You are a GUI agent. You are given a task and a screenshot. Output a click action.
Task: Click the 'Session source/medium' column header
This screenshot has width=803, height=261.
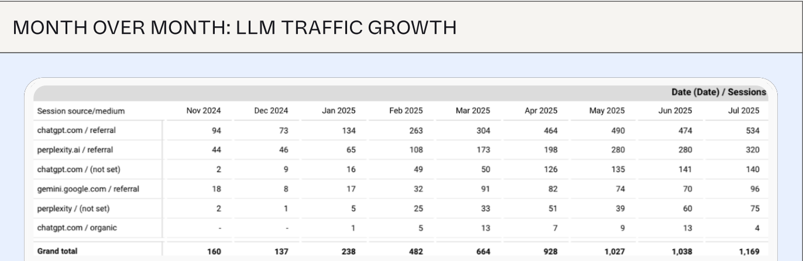pos(81,111)
